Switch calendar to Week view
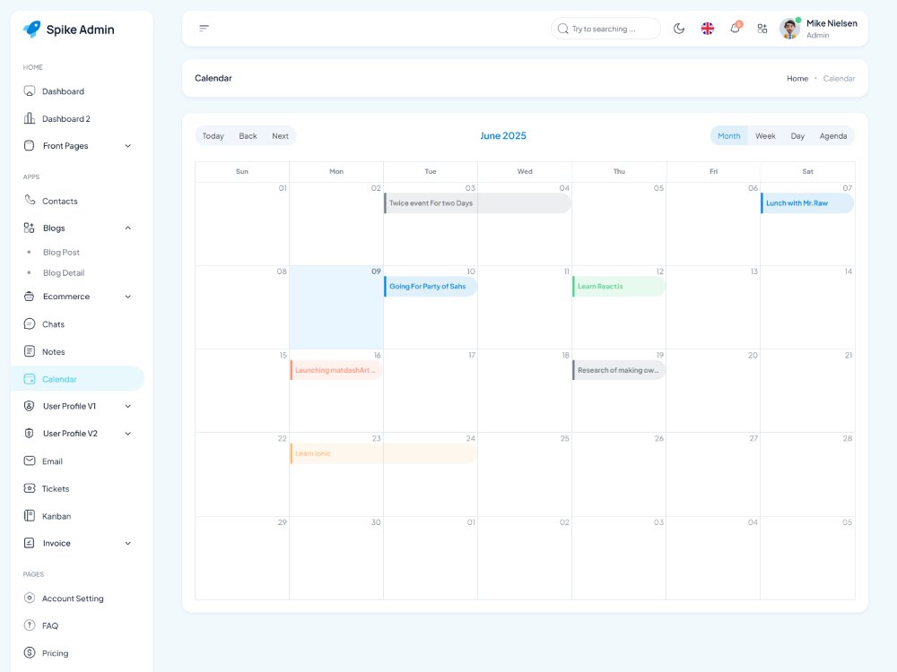Screen dimensions: 897x672 tap(765, 135)
